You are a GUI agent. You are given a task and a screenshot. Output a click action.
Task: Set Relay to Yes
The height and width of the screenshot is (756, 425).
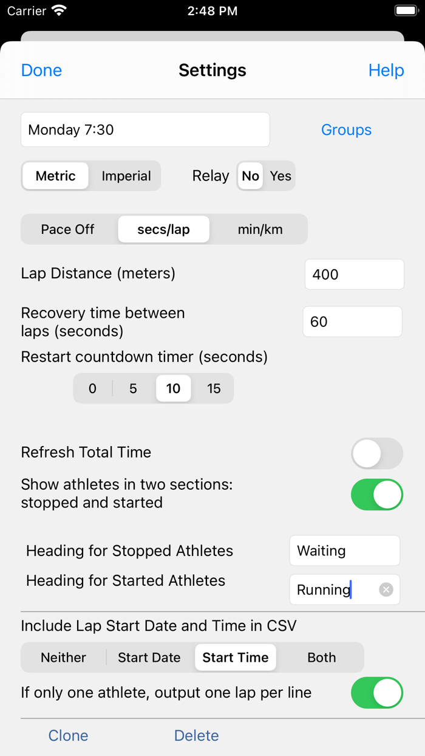(x=280, y=176)
